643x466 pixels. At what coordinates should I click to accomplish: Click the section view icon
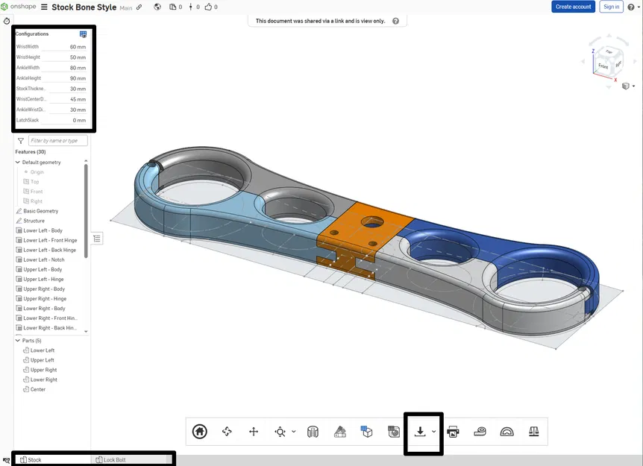pyautogui.click(x=313, y=432)
